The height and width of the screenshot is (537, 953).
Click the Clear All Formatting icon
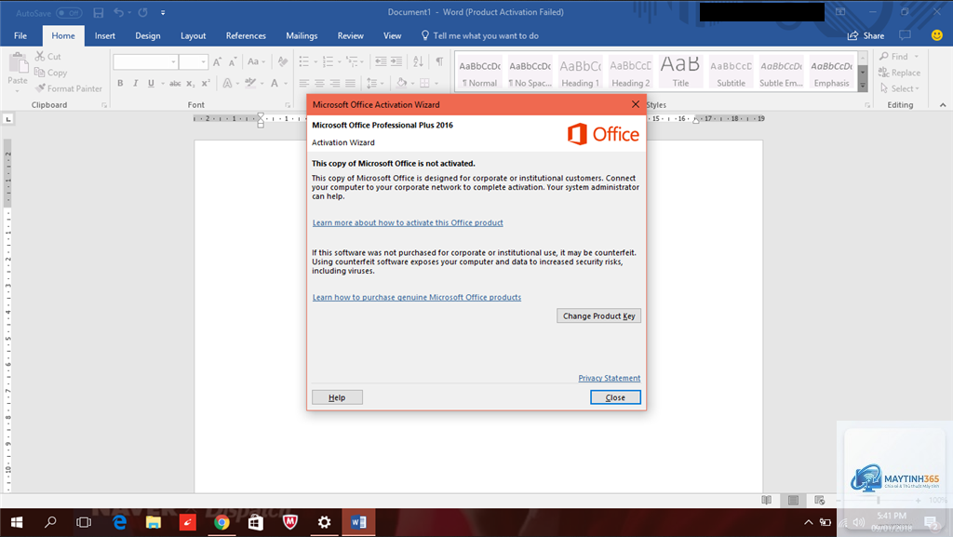(x=283, y=62)
